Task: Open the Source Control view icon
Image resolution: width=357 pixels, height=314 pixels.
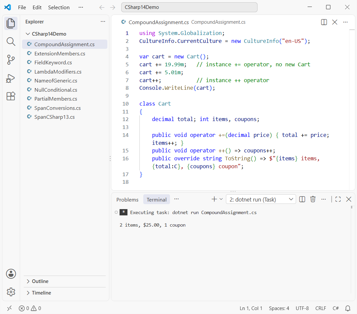Action: click(11, 60)
